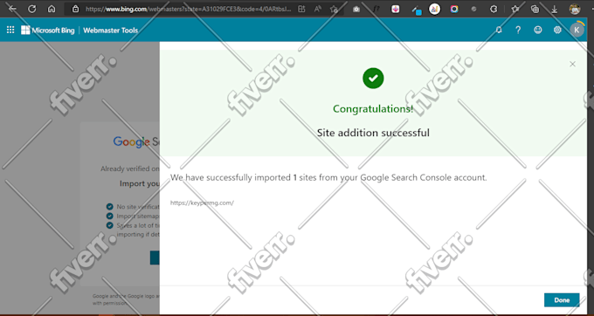This screenshot has width=594, height=316.
Task: Click the Done button
Action: point(562,299)
